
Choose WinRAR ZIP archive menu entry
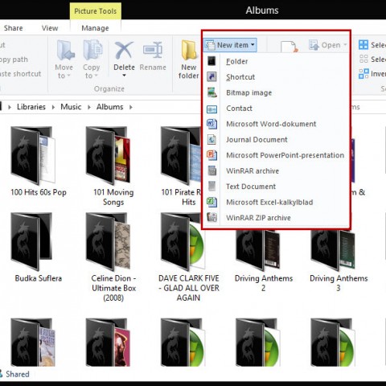[x=276, y=218]
